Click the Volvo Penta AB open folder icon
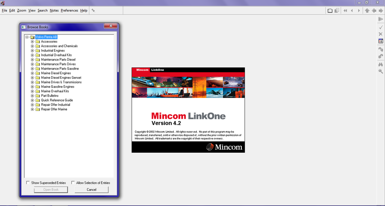The height and width of the screenshot is (206, 385). (x=32, y=37)
